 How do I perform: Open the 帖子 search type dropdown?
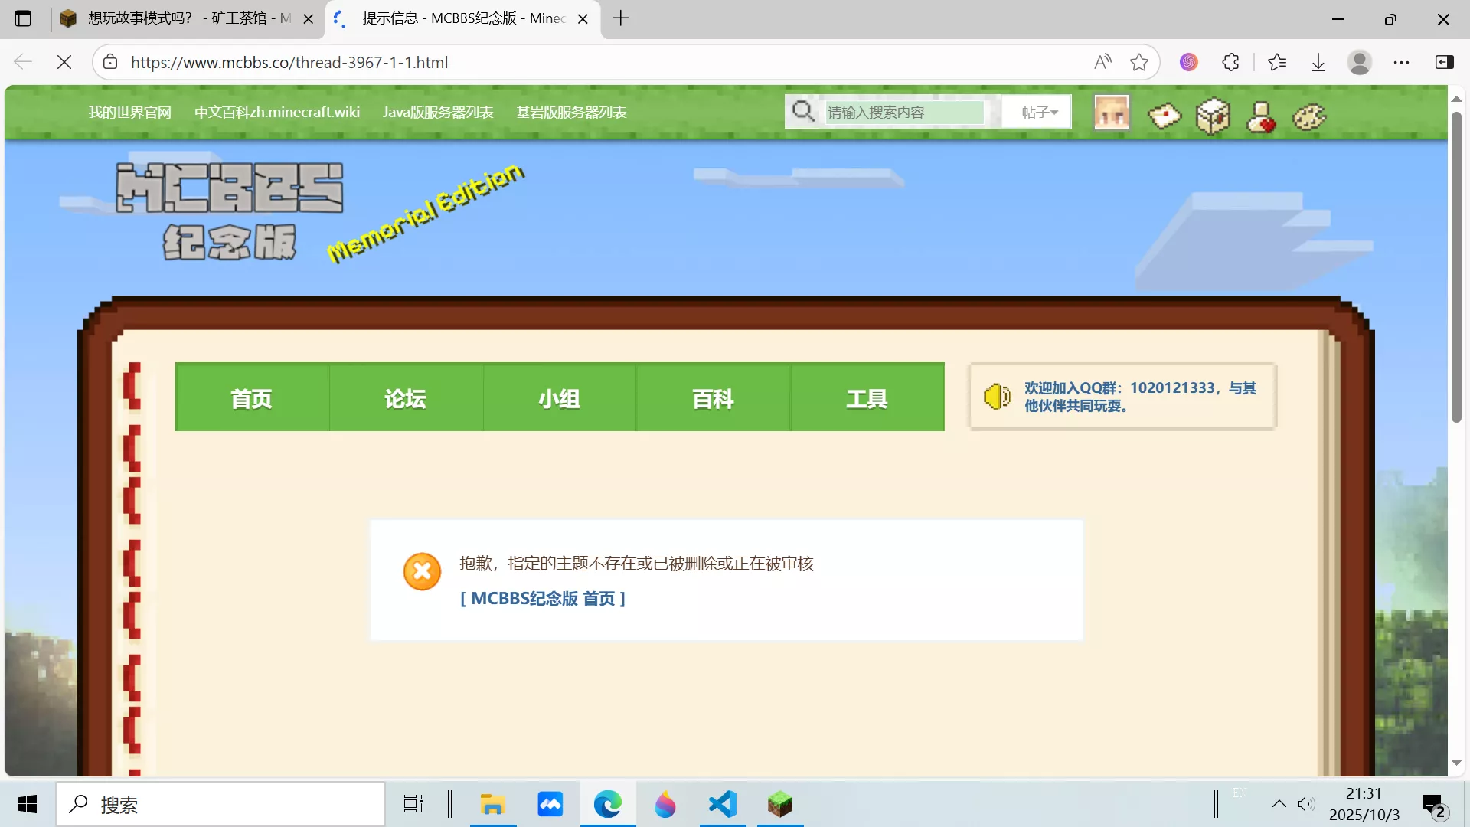[x=1036, y=112]
